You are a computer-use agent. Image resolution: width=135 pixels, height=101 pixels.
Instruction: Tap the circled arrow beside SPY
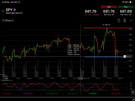(3, 11)
